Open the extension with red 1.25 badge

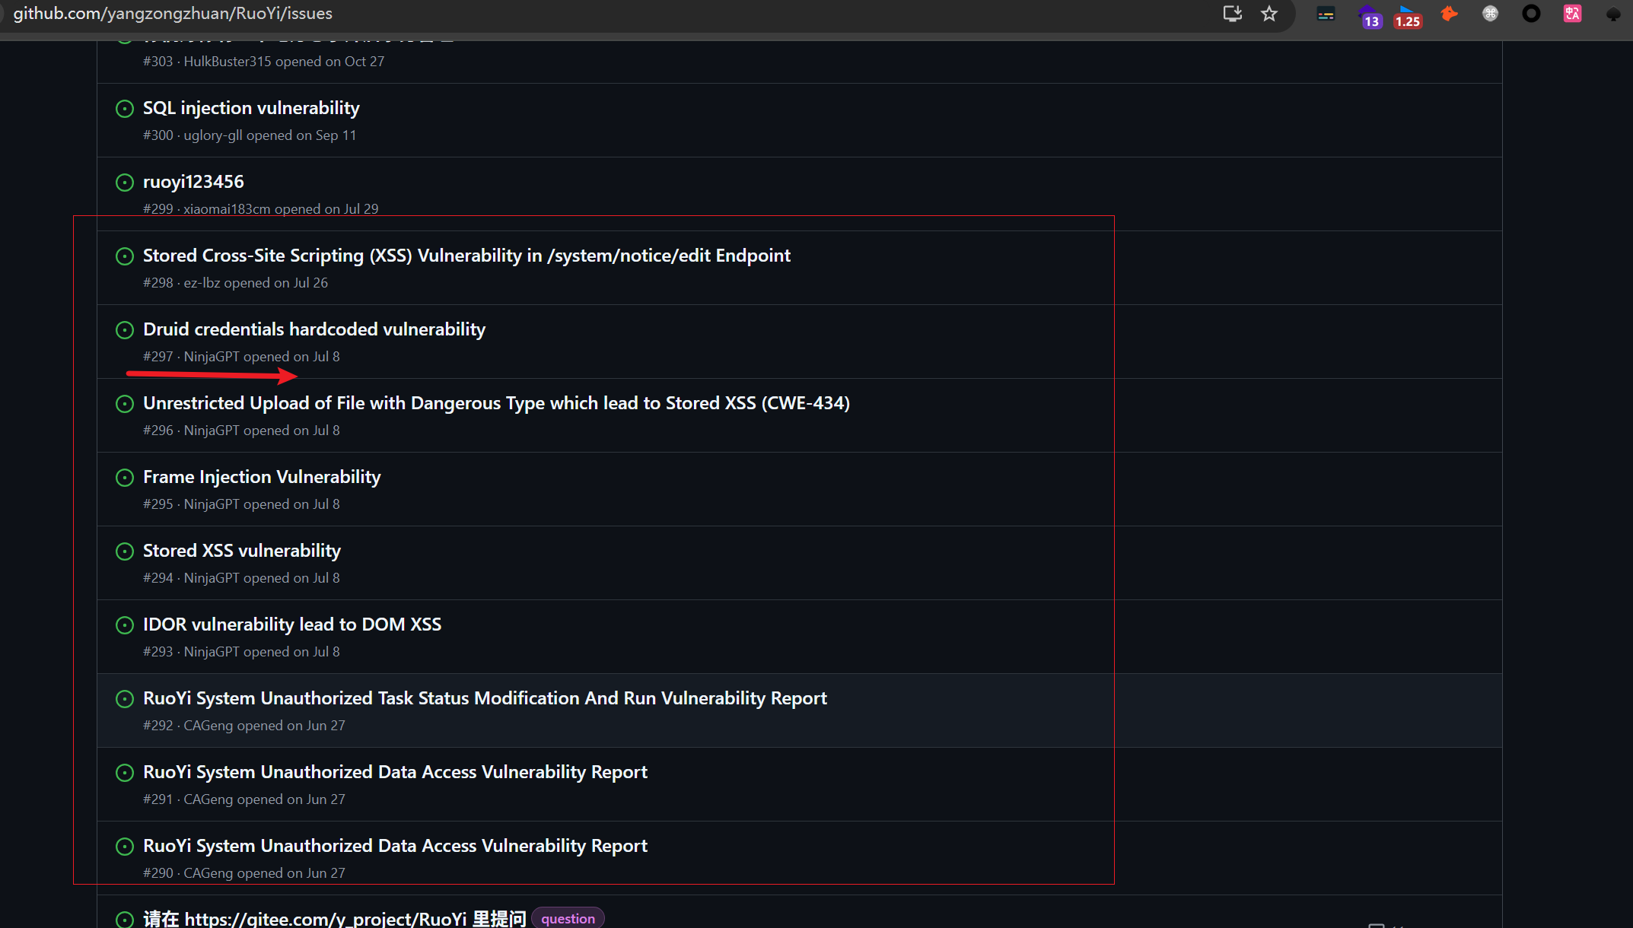point(1407,15)
